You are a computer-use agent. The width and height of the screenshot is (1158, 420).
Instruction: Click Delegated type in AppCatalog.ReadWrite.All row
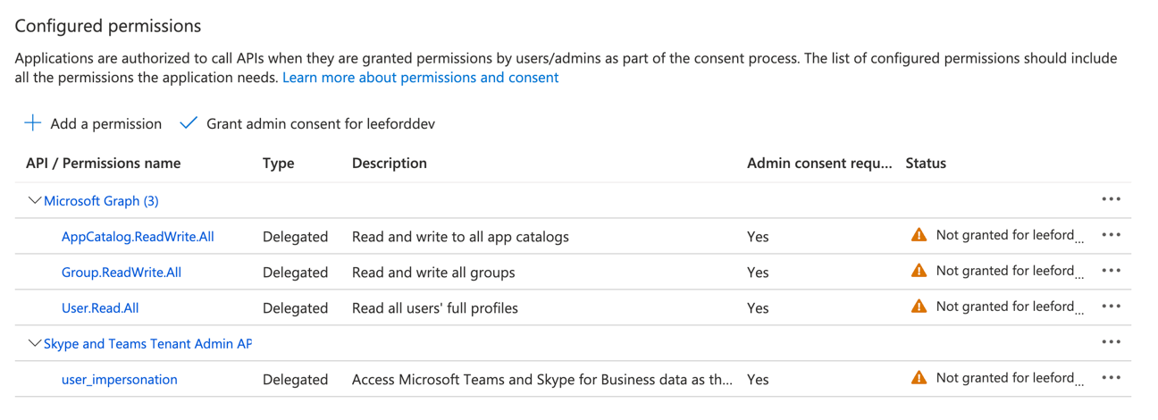pyautogui.click(x=295, y=237)
